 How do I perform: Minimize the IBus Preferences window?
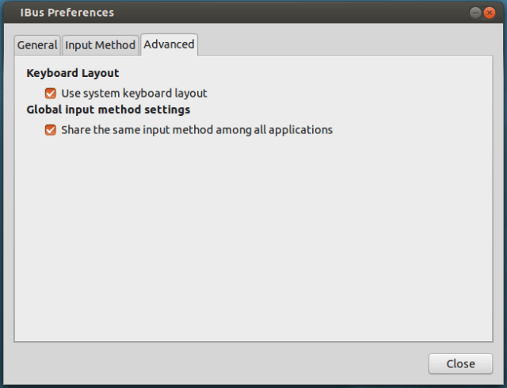coord(475,13)
